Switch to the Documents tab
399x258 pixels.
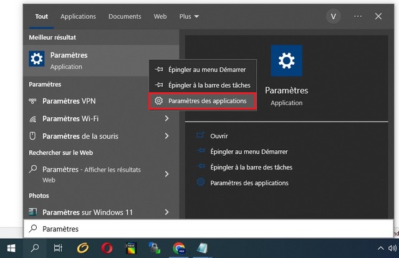tap(125, 17)
